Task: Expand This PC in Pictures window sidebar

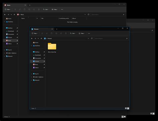Action: coord(31,74)
